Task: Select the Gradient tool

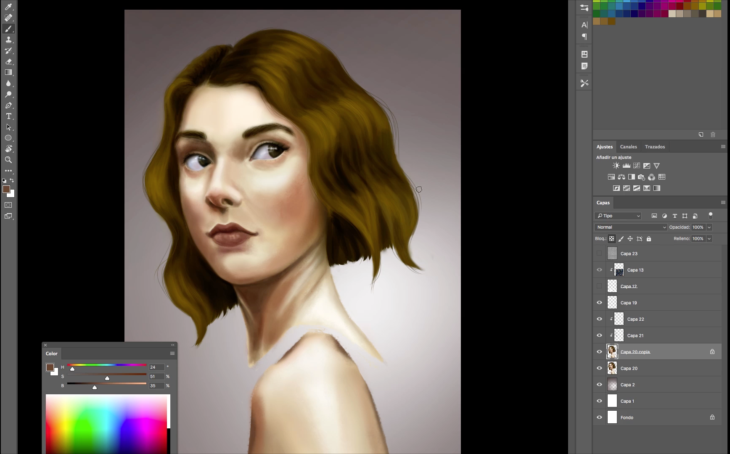Action: click(8, 72)
